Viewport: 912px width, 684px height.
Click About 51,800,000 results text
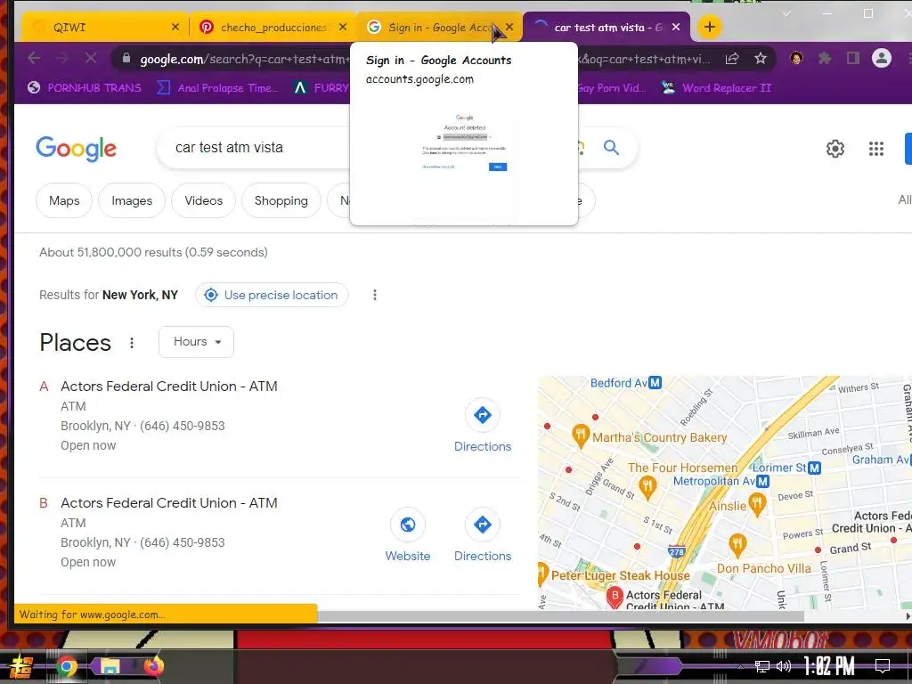pyautogui.click(x=153, y=252)
